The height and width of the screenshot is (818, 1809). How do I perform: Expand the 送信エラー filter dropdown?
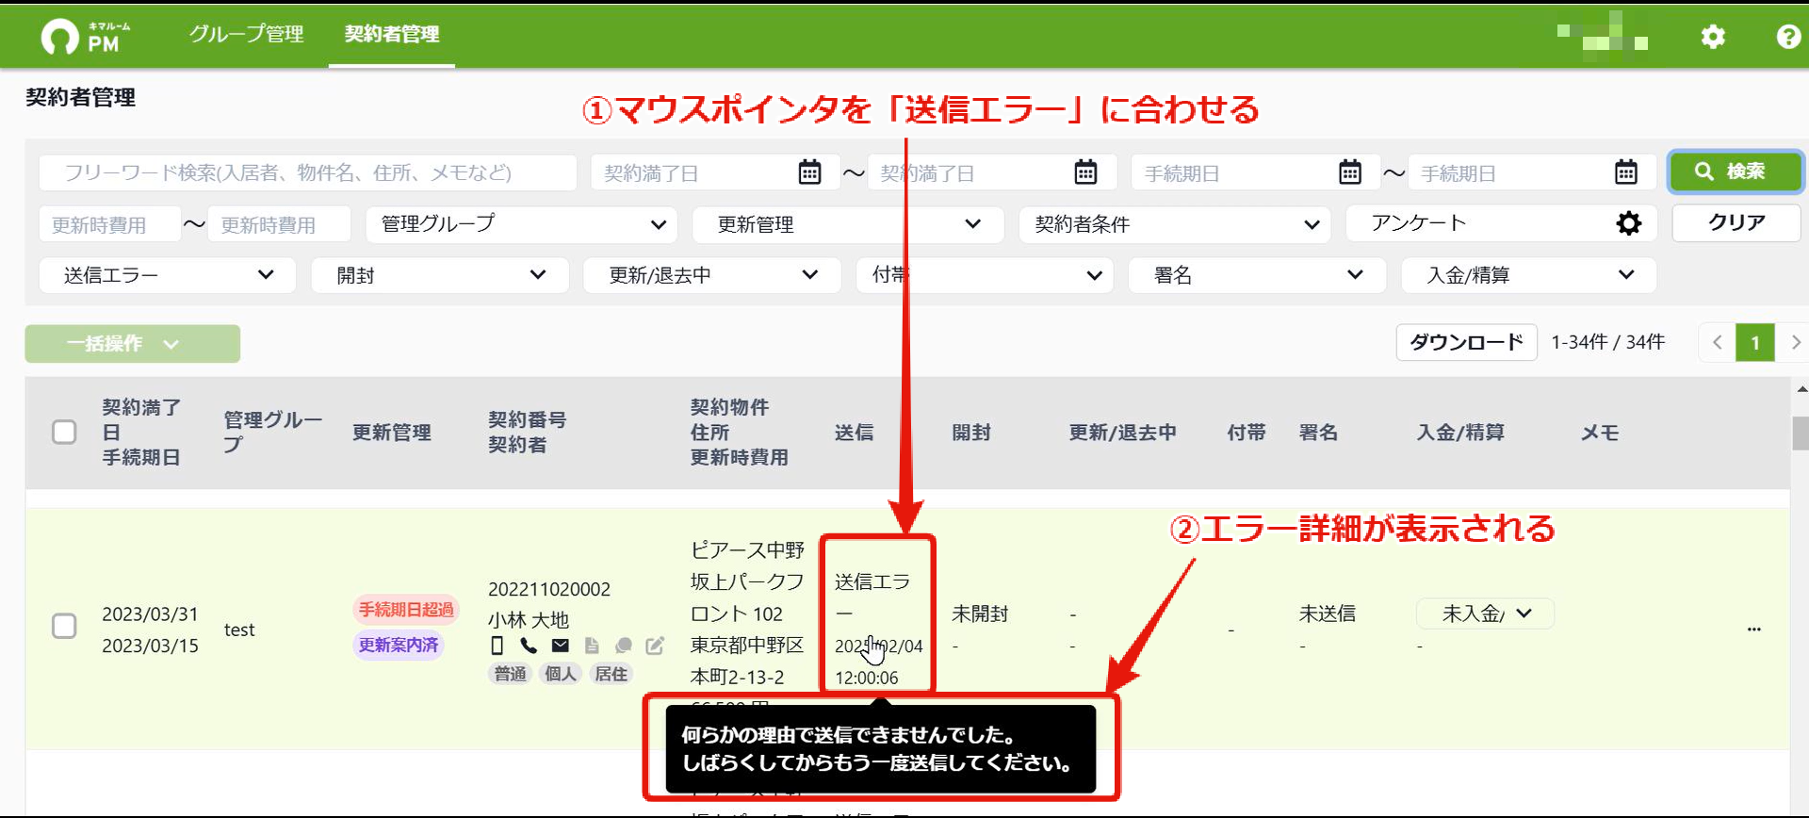(x=168, y=275)
